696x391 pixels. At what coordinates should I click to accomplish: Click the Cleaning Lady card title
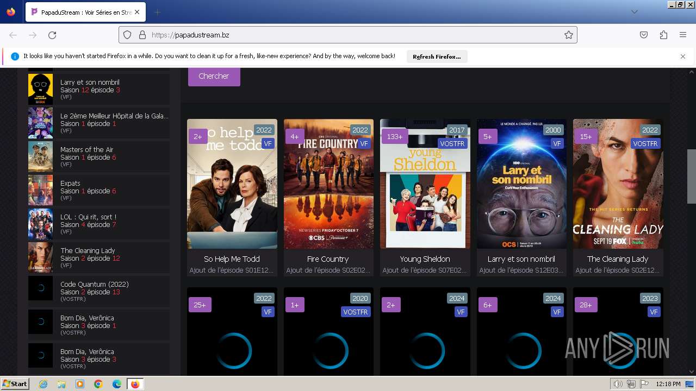618,259
